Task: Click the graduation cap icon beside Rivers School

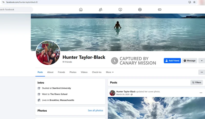Action: (39, 94)
